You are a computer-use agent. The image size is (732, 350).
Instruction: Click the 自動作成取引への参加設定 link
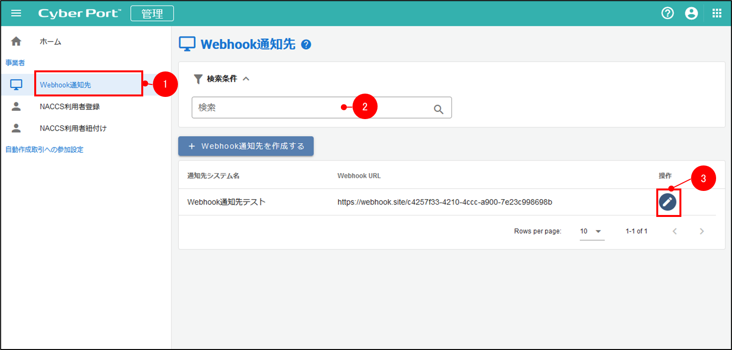[x=44, y=149]
